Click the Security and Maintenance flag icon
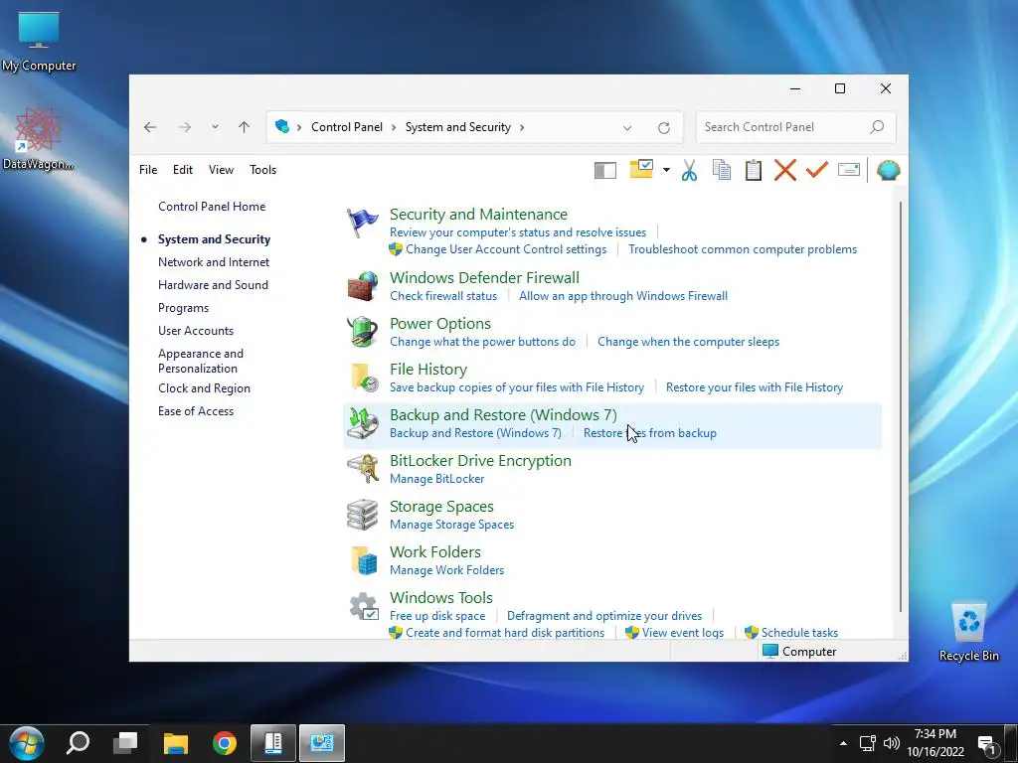 coord(362,223)
